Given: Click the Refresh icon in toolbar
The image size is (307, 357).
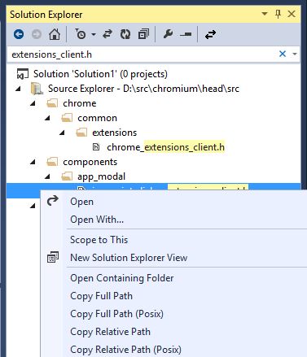Looking at the screenshot, I should [x=125, y=34].
